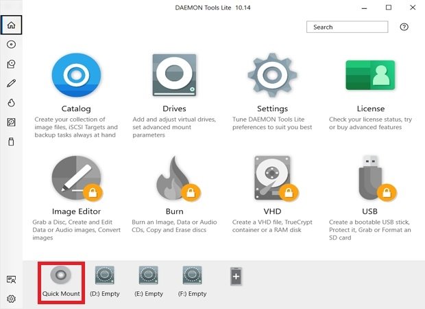Open the Images disc icon in sidebar
Screen dimensions: 425x309
point(11,45)
